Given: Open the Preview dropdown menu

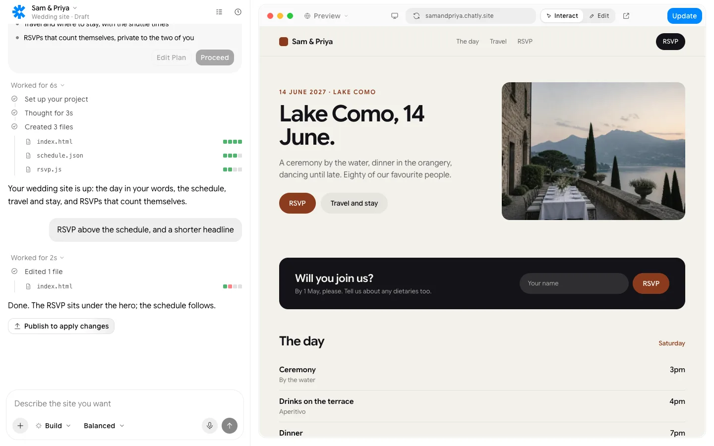Looking at the screenshot, I should click(326, 16).
